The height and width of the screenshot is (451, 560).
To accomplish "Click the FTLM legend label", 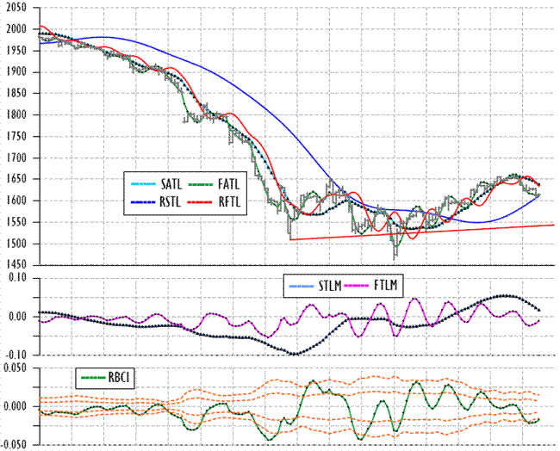I will click(386, 285).
